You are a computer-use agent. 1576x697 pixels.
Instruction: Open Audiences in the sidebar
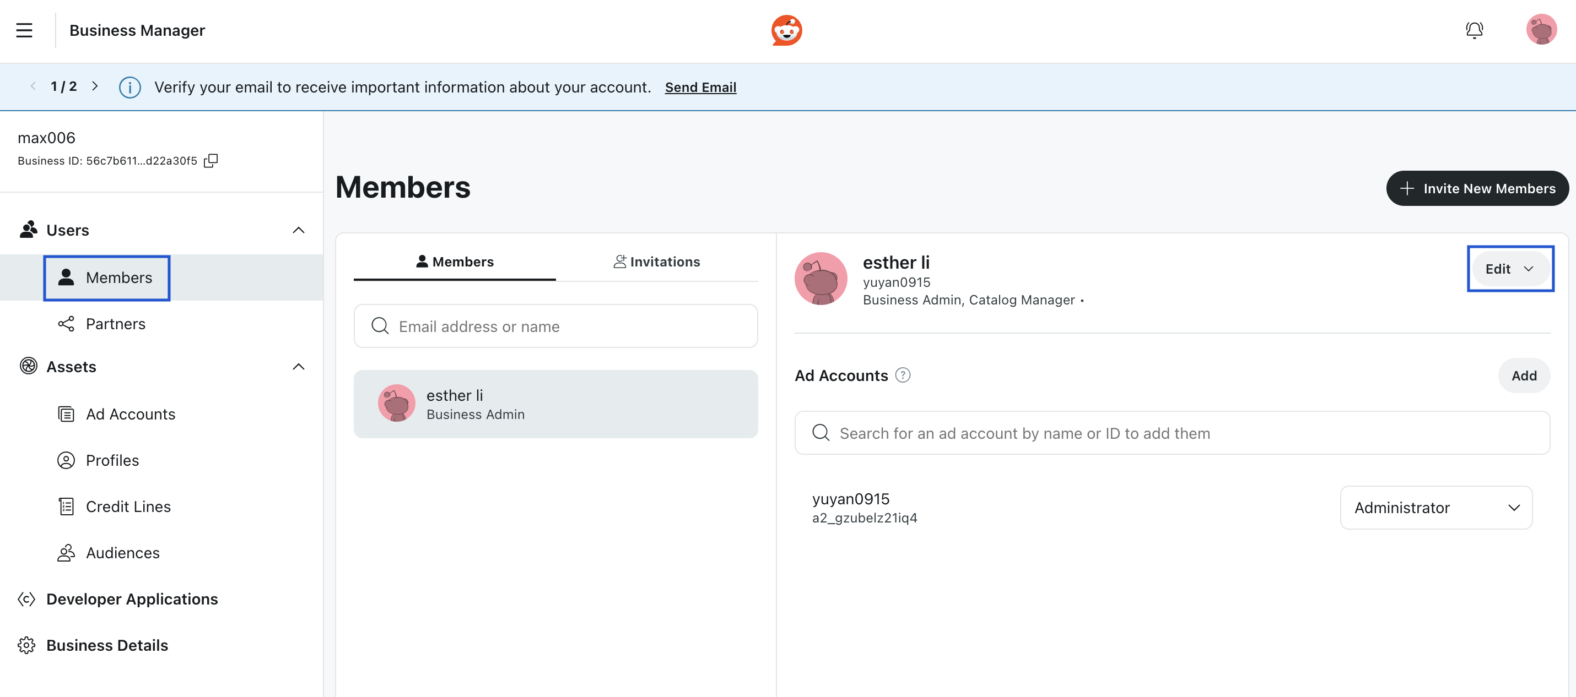161,553
